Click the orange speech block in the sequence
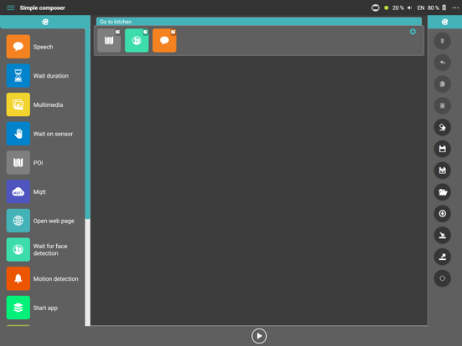The image size is (462, 346). click(x=164, y=41)
